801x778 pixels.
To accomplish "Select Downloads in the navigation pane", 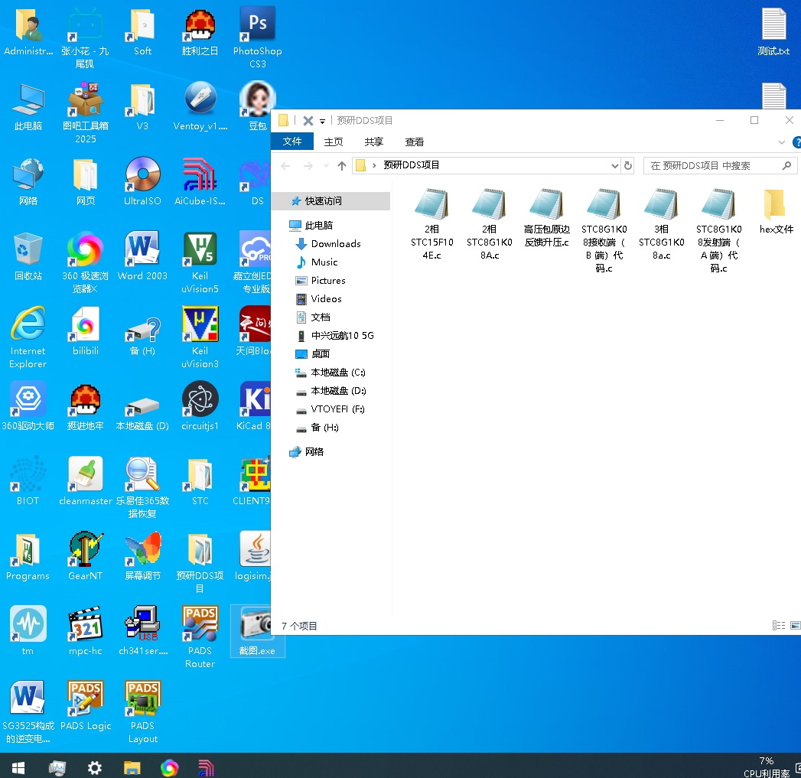I will [x=335, y=244].
